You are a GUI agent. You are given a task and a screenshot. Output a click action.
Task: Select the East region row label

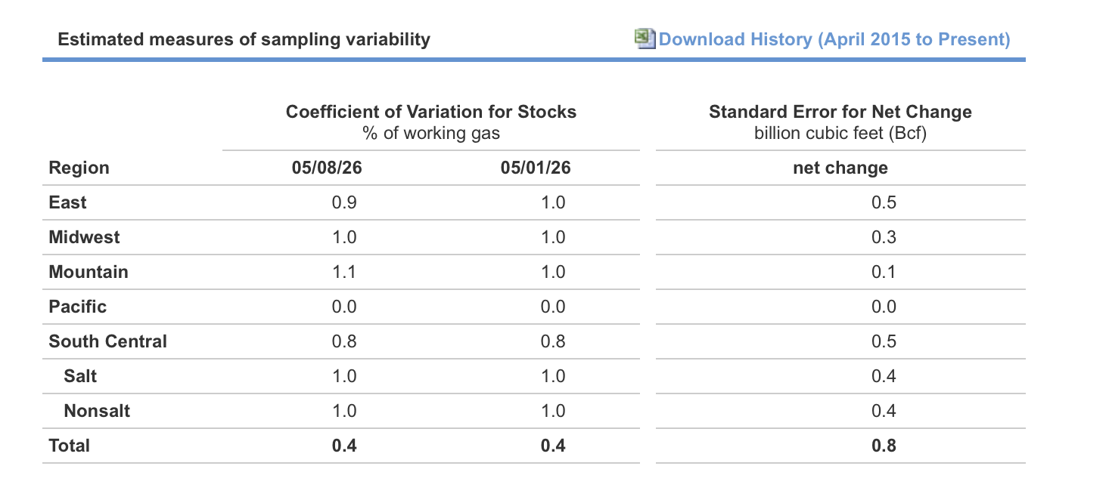pos(67,202)
